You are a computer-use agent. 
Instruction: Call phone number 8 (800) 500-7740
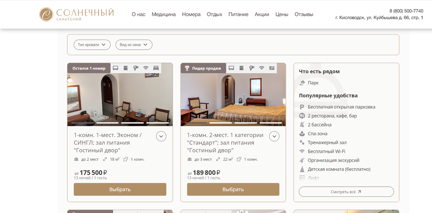coord(406,11)
